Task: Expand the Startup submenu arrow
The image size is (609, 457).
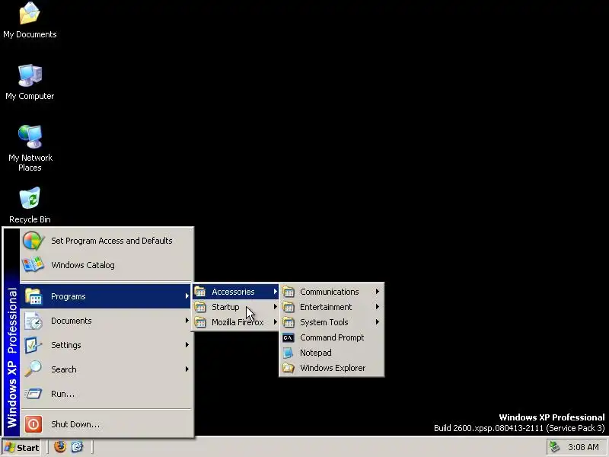Action: 275,307
